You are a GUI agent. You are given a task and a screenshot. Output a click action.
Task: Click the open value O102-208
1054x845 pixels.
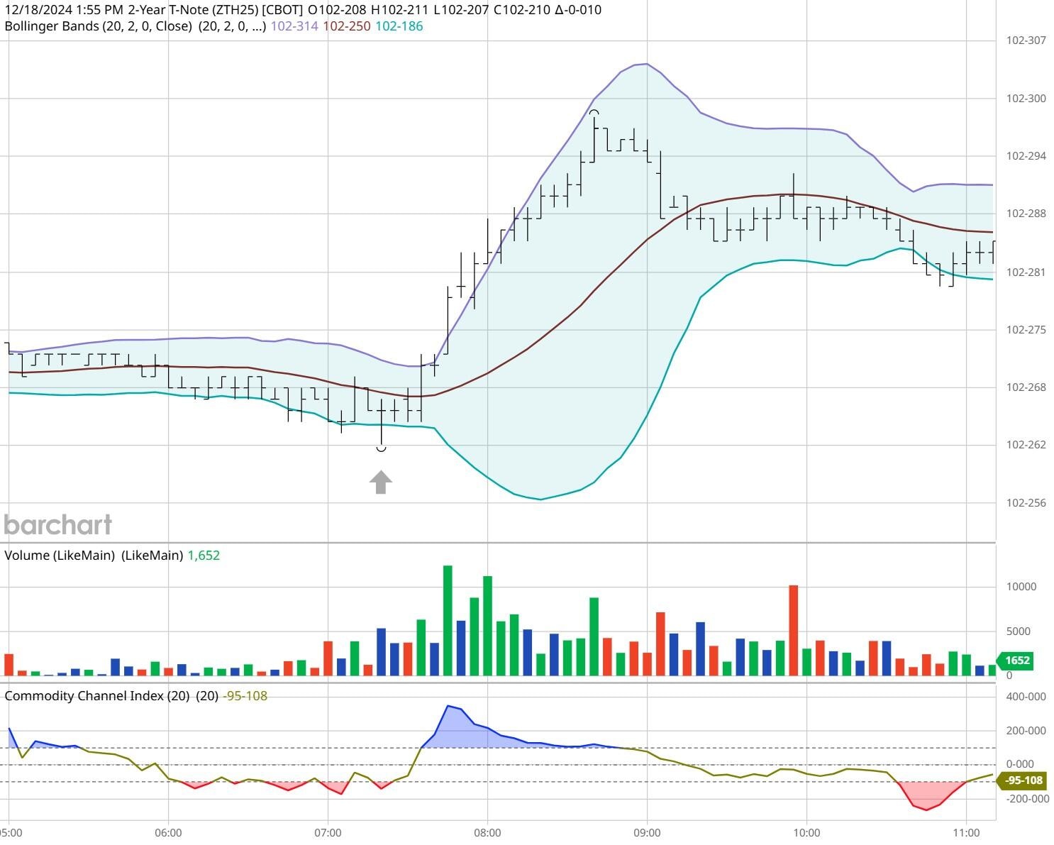point(338,10)
